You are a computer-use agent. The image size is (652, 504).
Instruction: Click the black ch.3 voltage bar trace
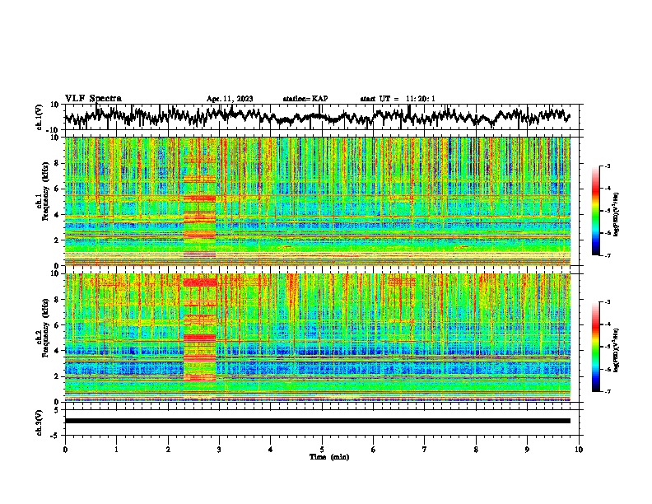point(318,421)
